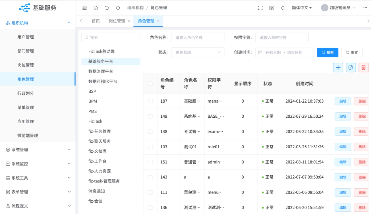
Task: Expand the 表单管理 menu group
Action: coord(38,192)
